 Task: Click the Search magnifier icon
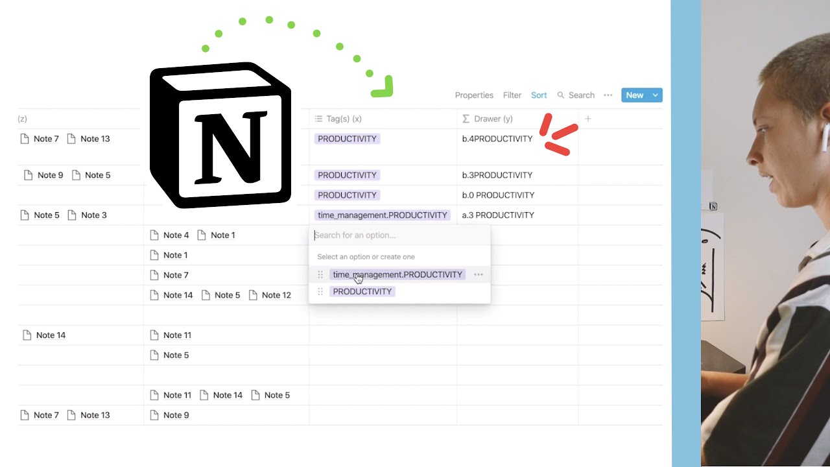coord(561,95)
